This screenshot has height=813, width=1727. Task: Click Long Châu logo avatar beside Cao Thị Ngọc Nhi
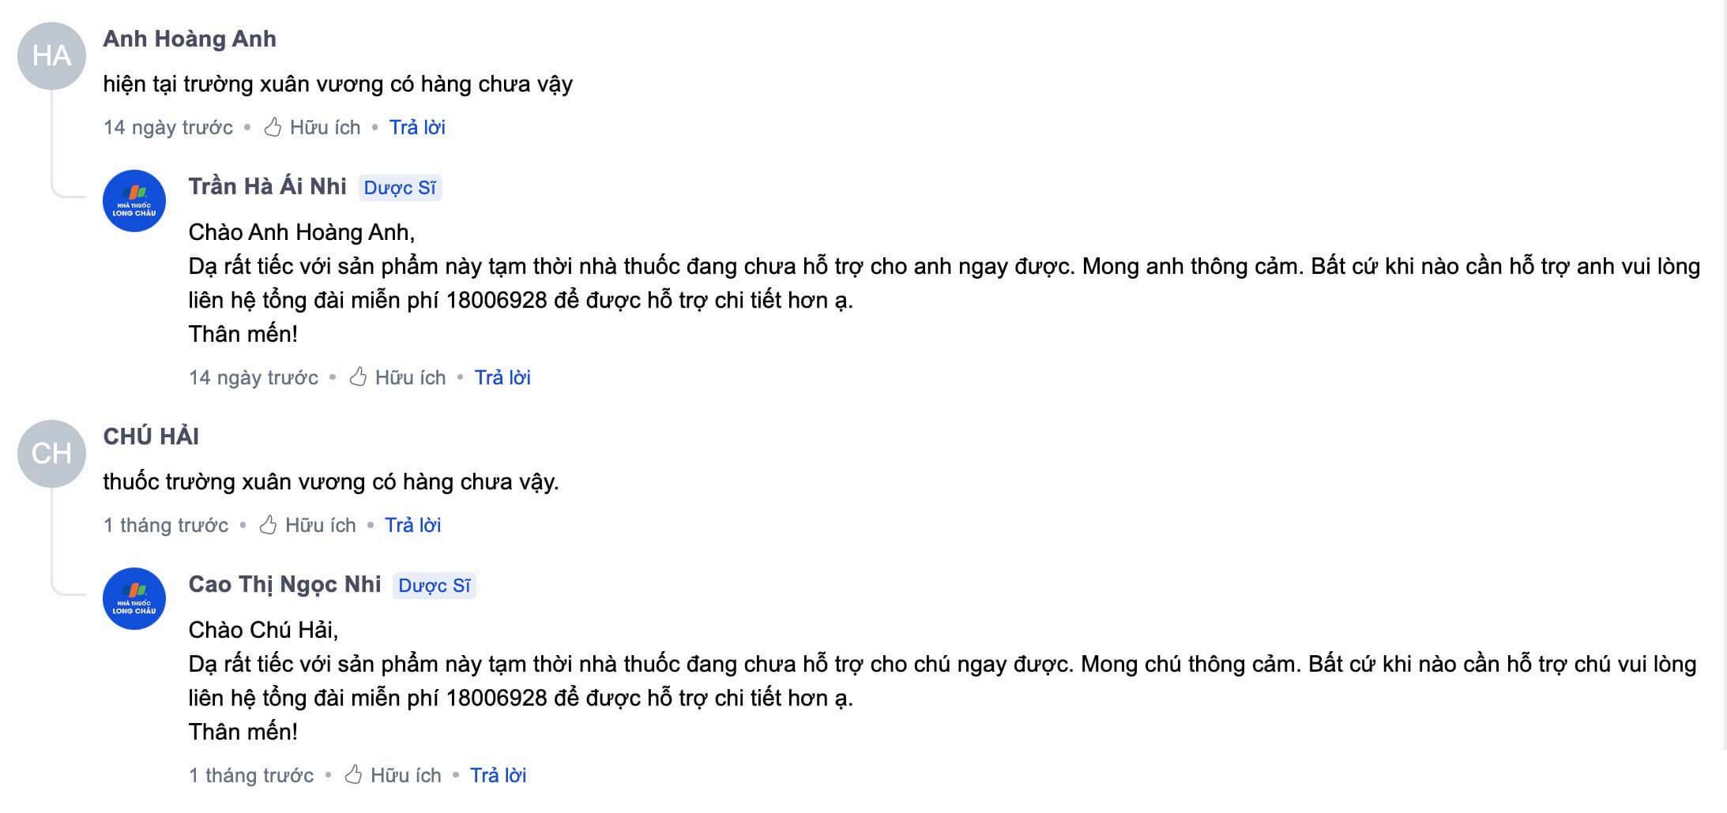coord(134,599)
